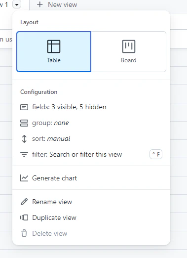
Task: Choose Rename view
Action: coord(91,202)
